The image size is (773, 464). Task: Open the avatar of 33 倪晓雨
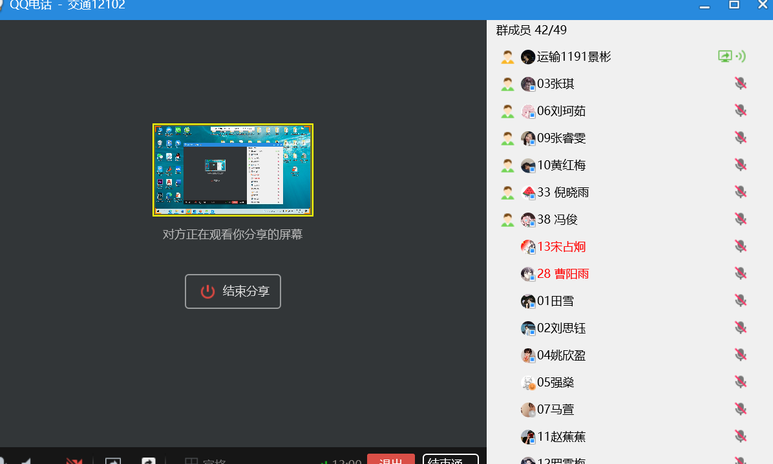click(528, 193)
